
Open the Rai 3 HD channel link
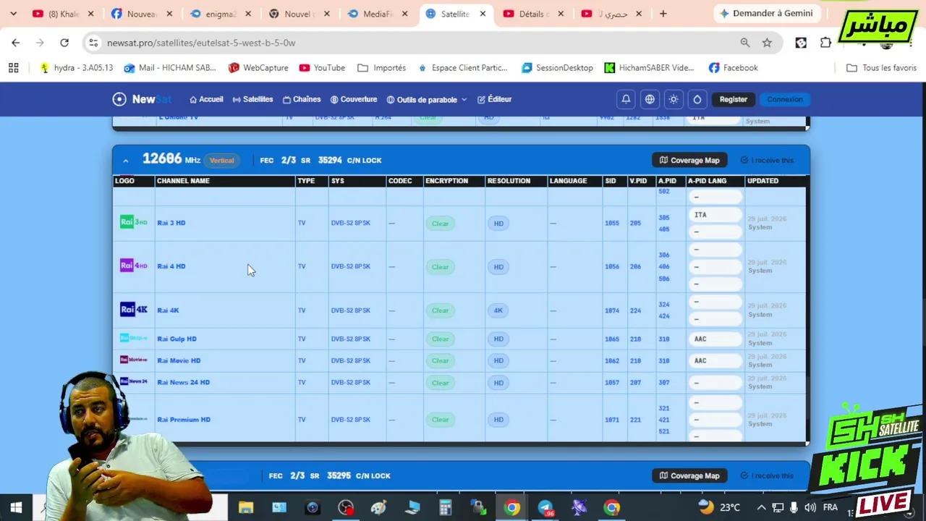tap(171, 223)
